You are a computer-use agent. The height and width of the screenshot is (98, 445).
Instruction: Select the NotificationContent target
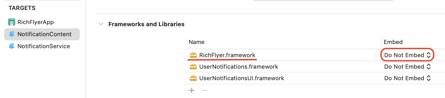pos(42,34)
